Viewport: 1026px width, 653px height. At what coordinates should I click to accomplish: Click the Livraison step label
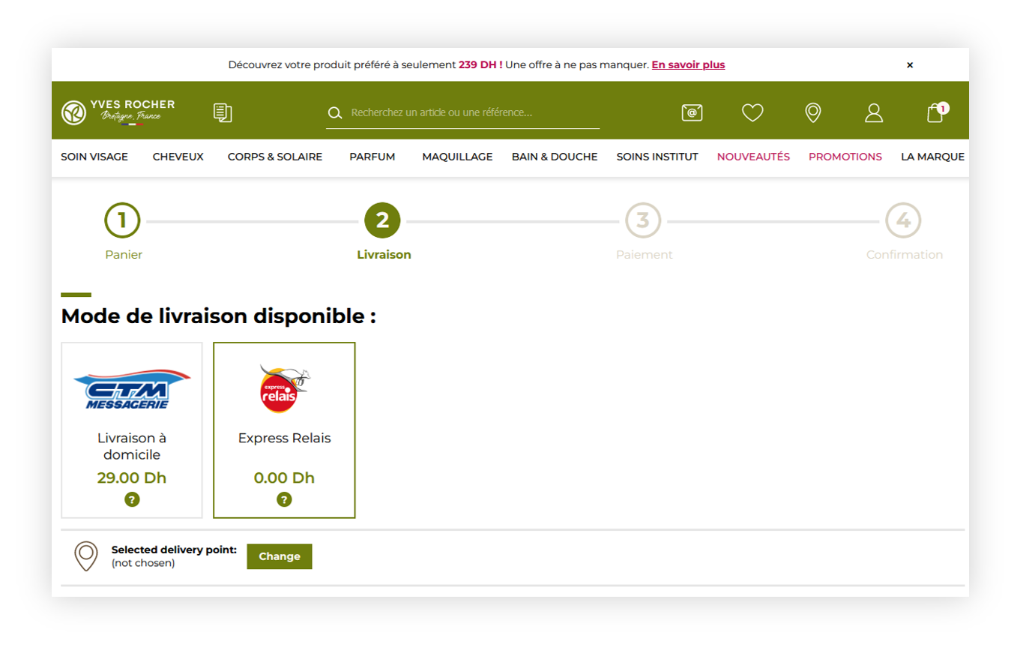coord(384,255)
